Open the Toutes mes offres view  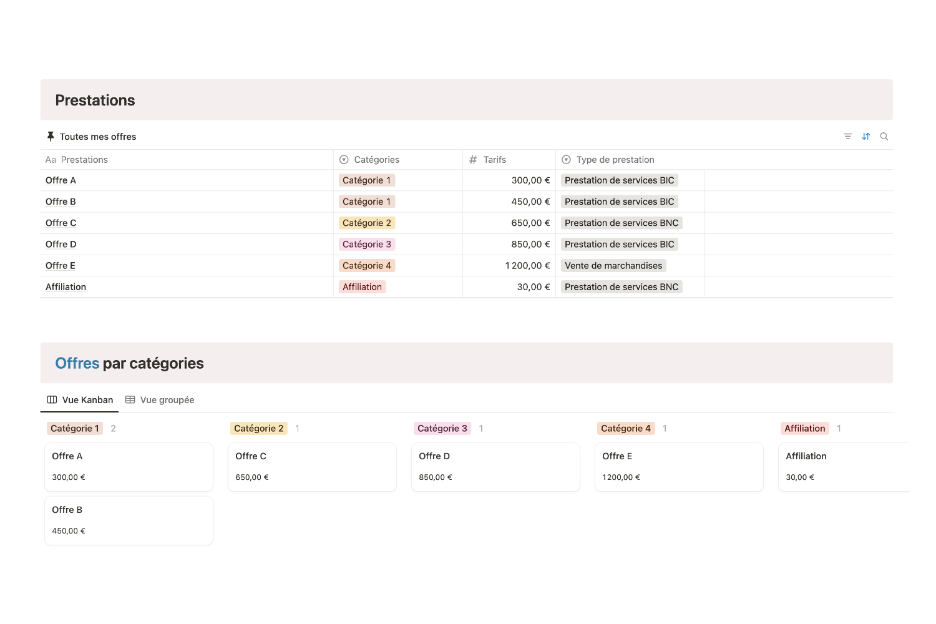pyautogui.click(x=91, y=137)
